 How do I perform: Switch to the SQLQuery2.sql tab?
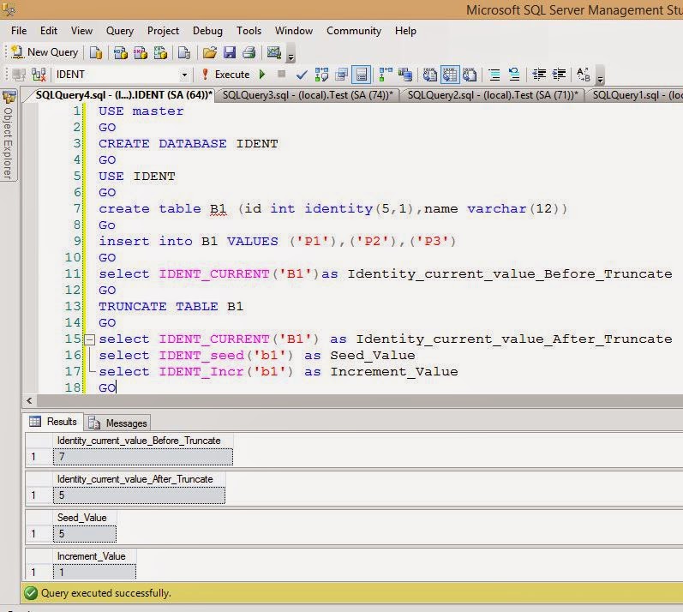pos(493,95)
